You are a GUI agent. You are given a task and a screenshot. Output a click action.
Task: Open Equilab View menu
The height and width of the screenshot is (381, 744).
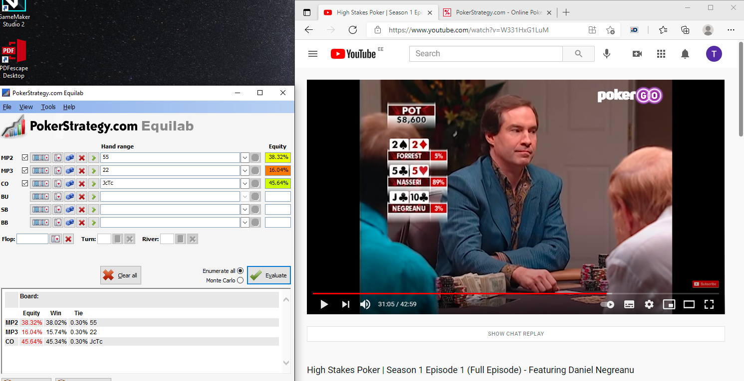pos(26,107)
